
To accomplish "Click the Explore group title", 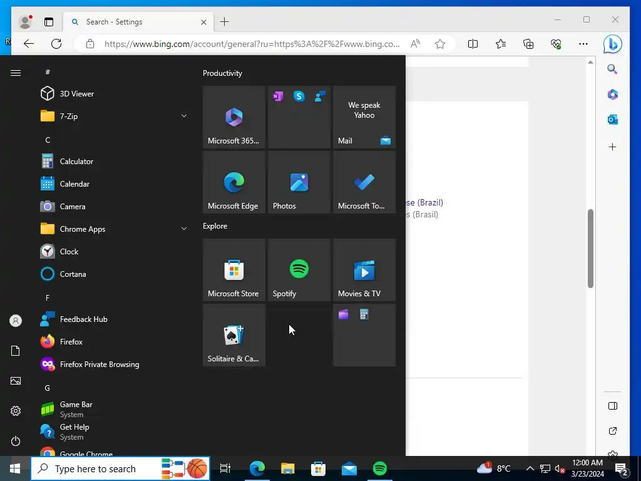I will pos(215,225).
